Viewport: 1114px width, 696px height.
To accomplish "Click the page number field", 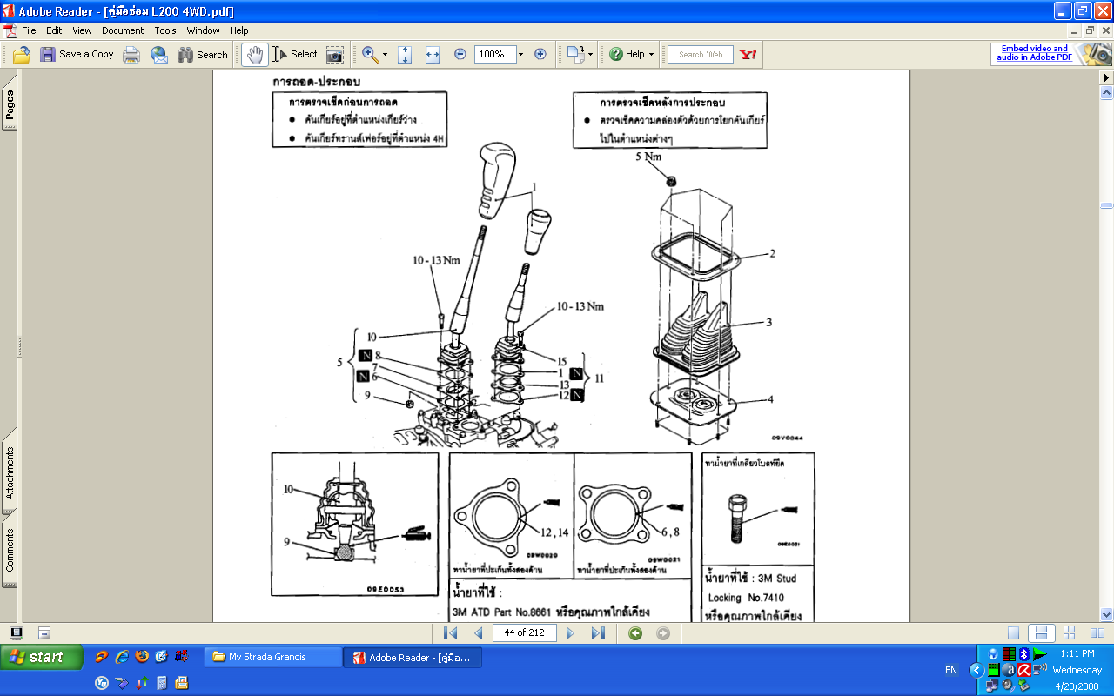I will point(524,632).
